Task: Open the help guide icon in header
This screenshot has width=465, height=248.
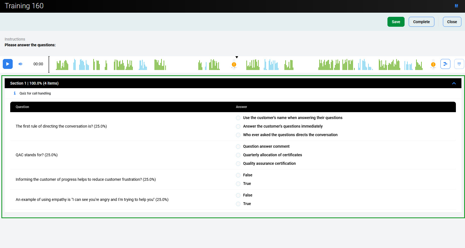Action: coord(456,6)
